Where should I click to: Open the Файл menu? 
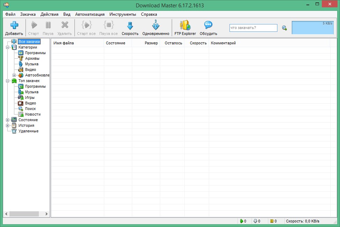[x=10, y=14]
